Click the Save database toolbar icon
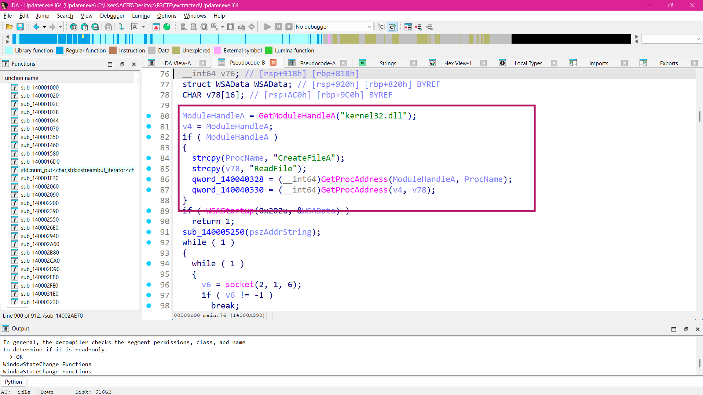This screenshot has width=703, height=395. [20, 27]
